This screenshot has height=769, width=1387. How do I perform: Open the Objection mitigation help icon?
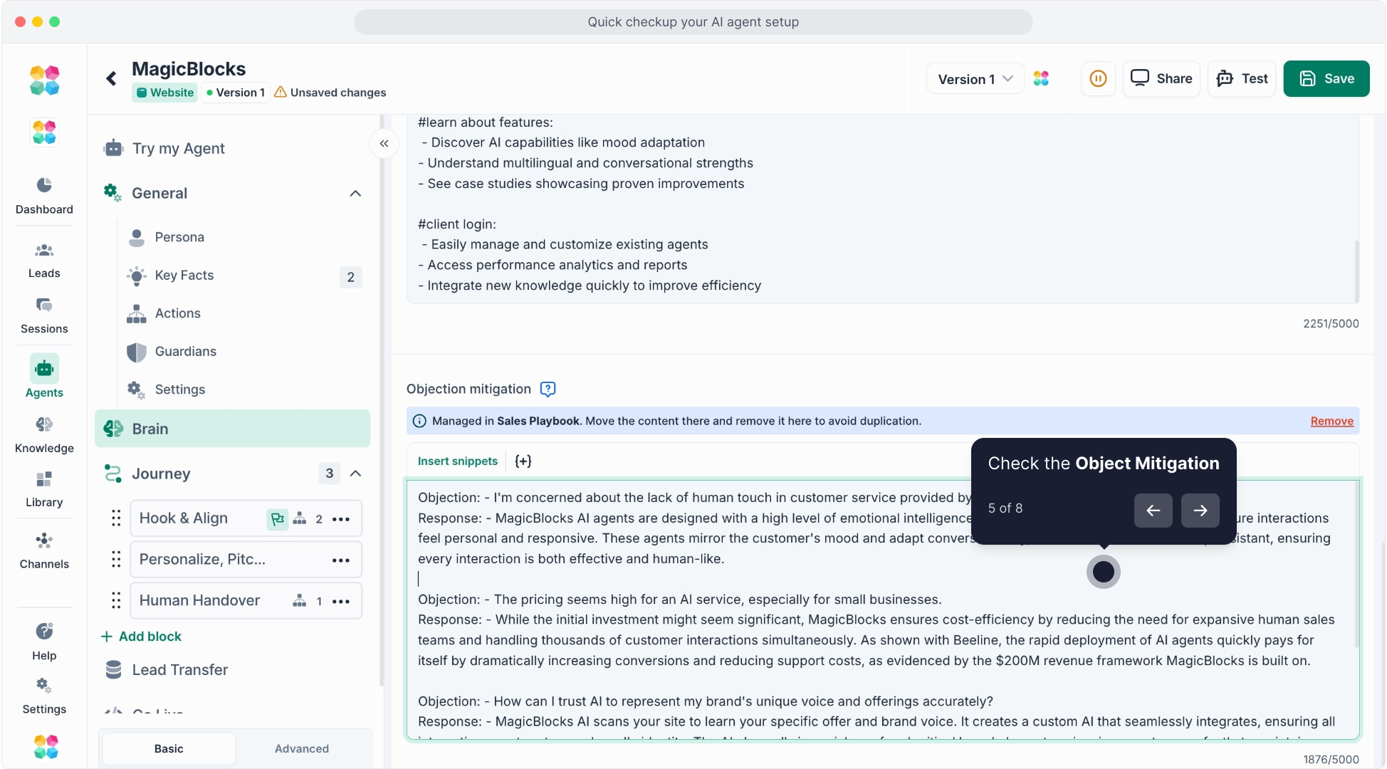click(548, 389)
